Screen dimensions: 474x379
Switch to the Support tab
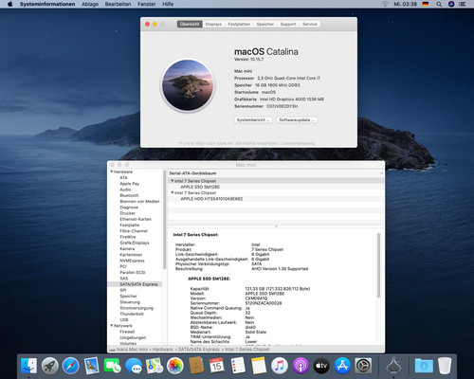pyautogui.click(x=288, y=24)
